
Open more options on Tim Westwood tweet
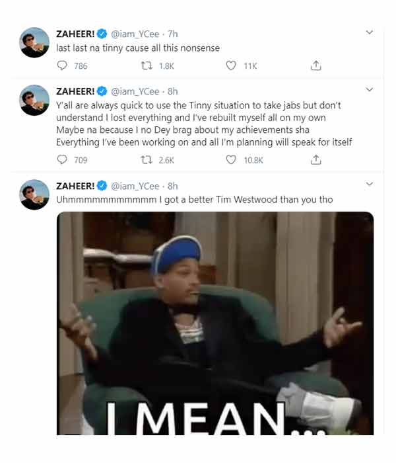pyautogui.click(x=369, y=184)
